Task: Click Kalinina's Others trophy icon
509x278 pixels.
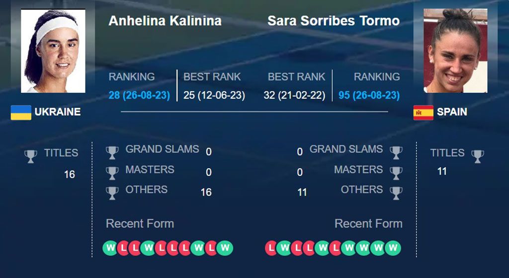Action: (112, 193)
